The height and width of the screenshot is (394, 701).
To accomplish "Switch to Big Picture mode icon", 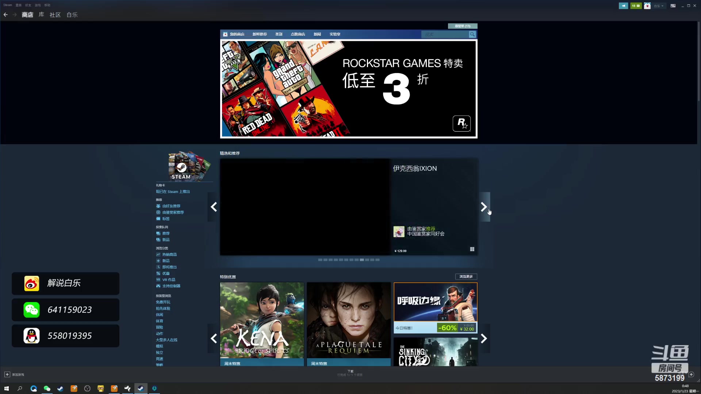I will [673, 6].
